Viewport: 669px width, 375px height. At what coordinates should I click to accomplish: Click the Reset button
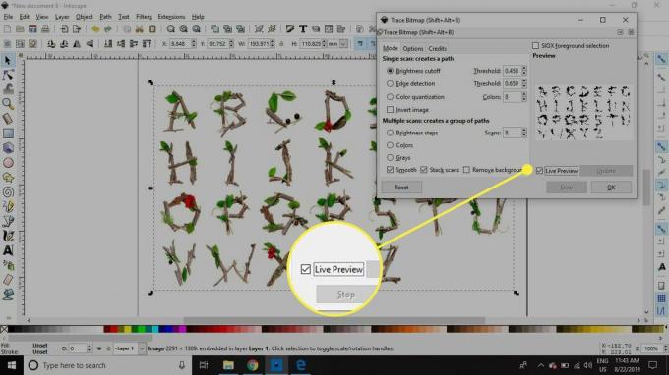(401, 187)
